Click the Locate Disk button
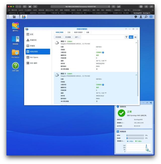 [68, 37]
